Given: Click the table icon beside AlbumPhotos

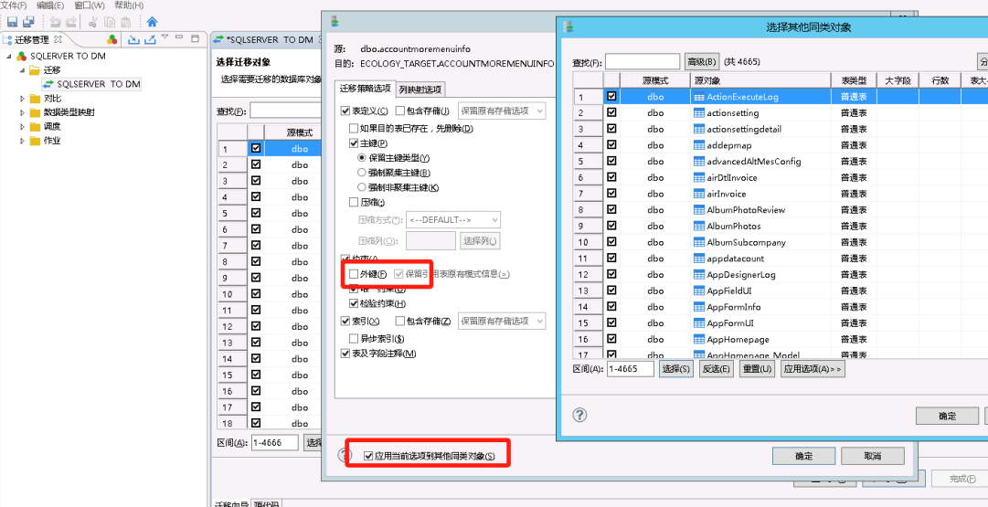Looking at the screenshot, I should 698,227.
